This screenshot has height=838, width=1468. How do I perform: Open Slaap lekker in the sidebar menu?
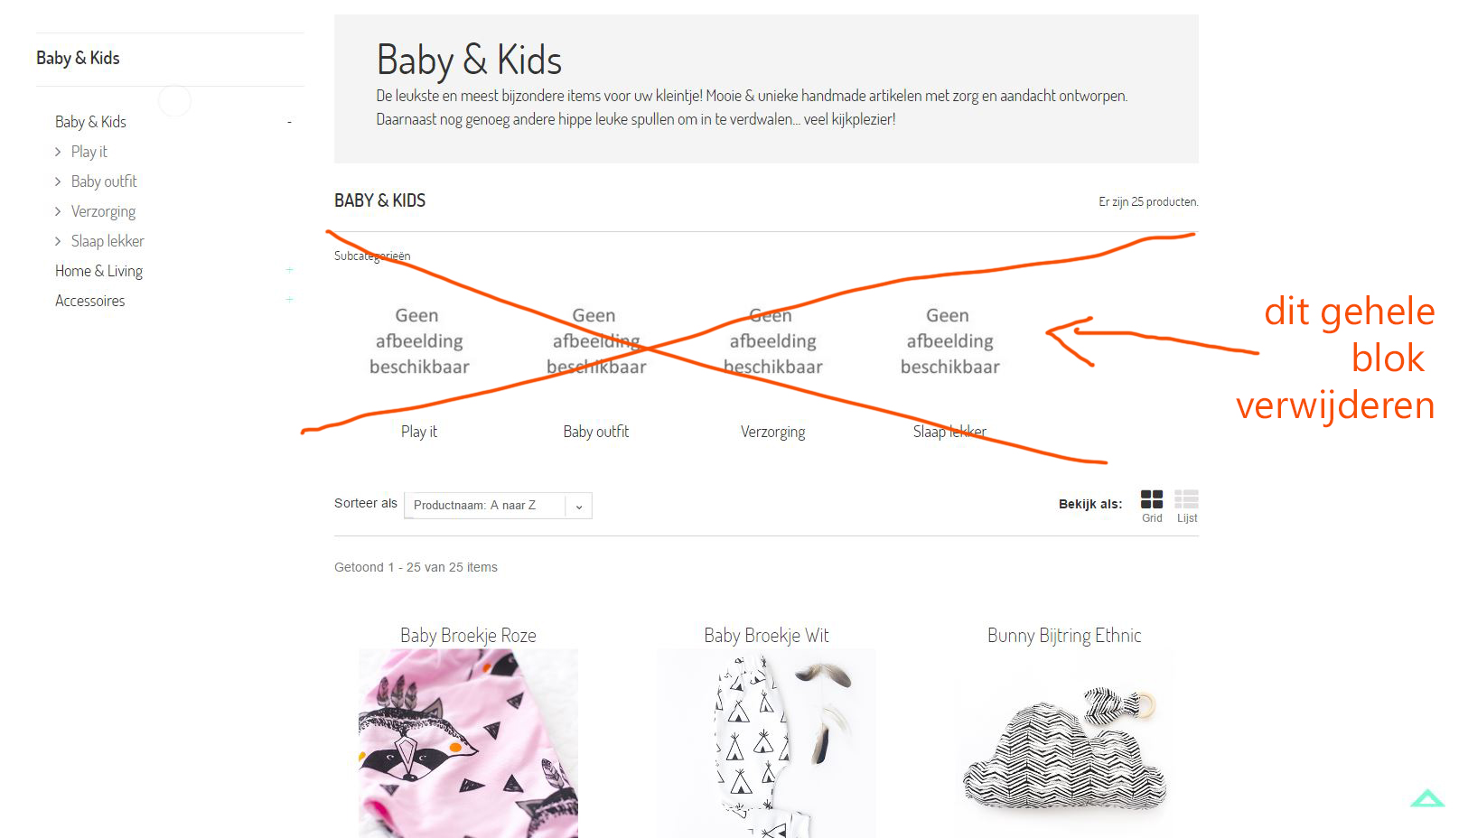(108, 241)
